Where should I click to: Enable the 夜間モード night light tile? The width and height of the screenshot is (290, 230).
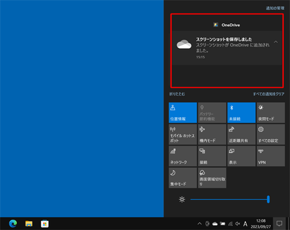(271, 113)
